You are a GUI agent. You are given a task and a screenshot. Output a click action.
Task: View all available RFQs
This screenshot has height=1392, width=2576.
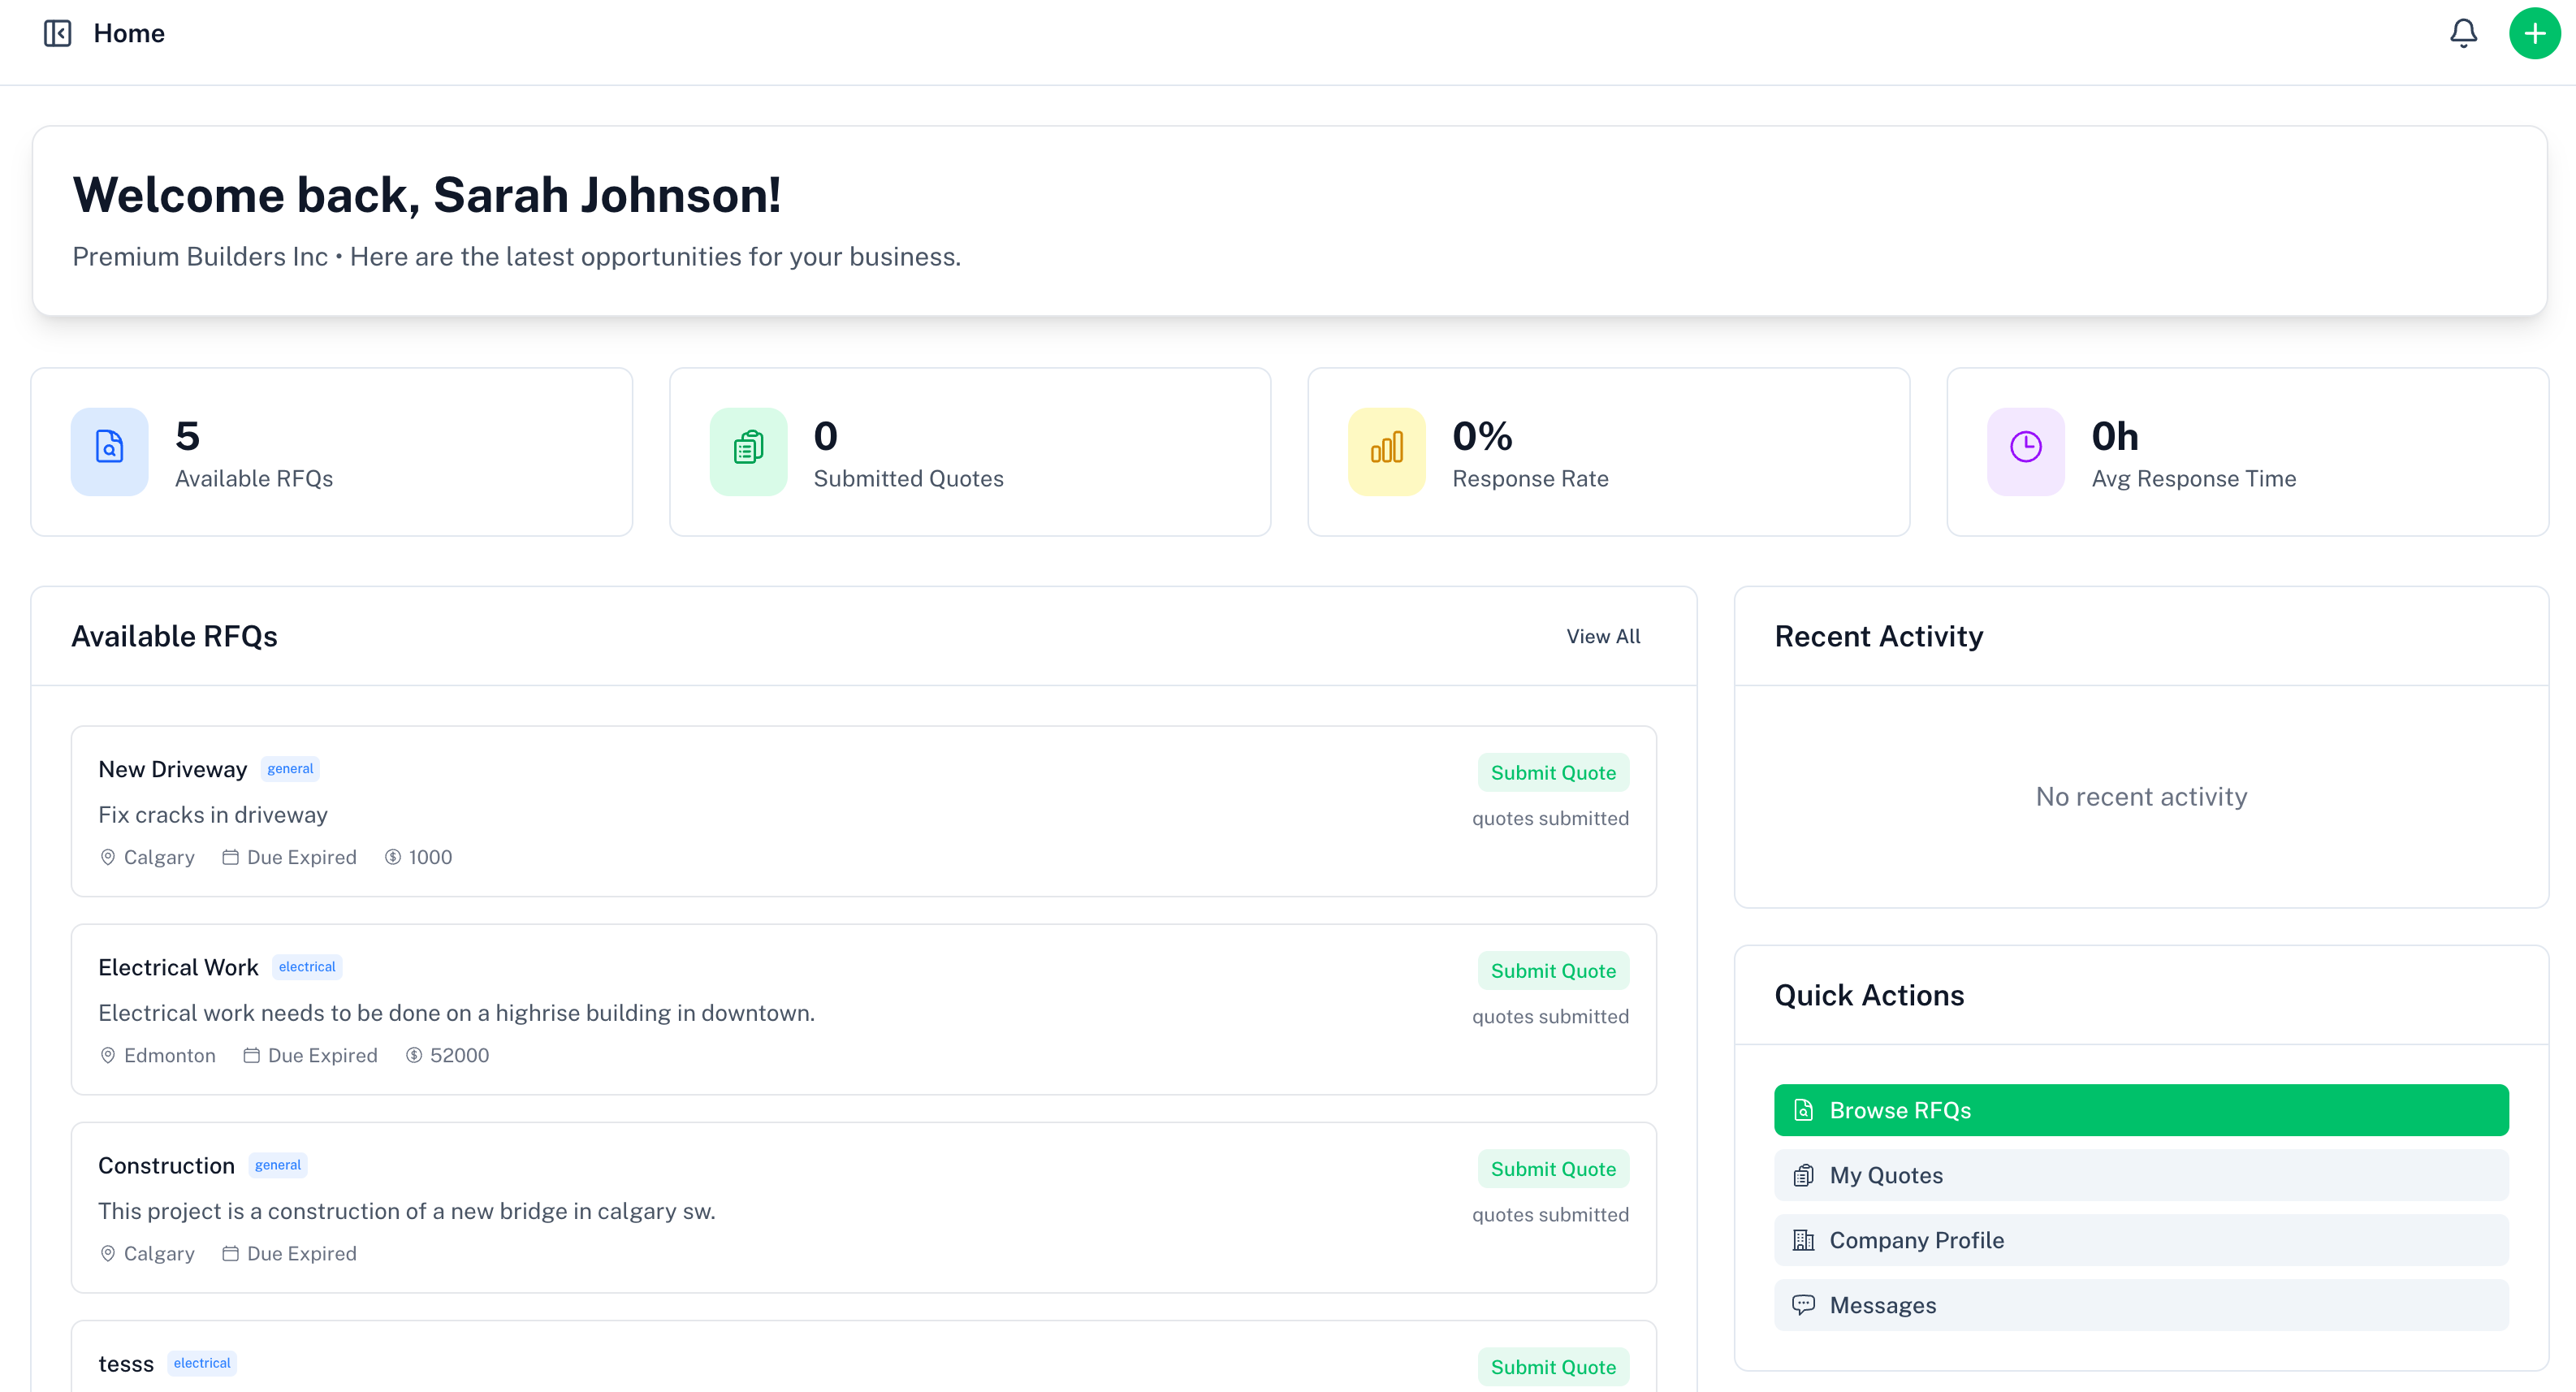1603,636
